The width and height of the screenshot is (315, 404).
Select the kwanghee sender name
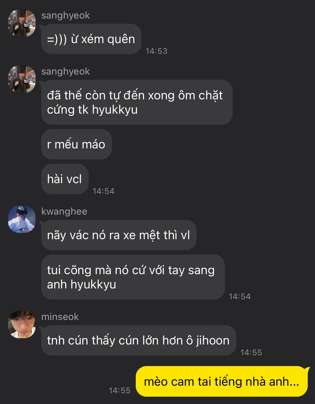tap(64, 211)
